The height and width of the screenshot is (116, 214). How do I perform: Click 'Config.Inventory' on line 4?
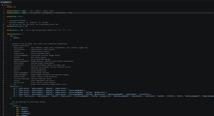[13, 13]
